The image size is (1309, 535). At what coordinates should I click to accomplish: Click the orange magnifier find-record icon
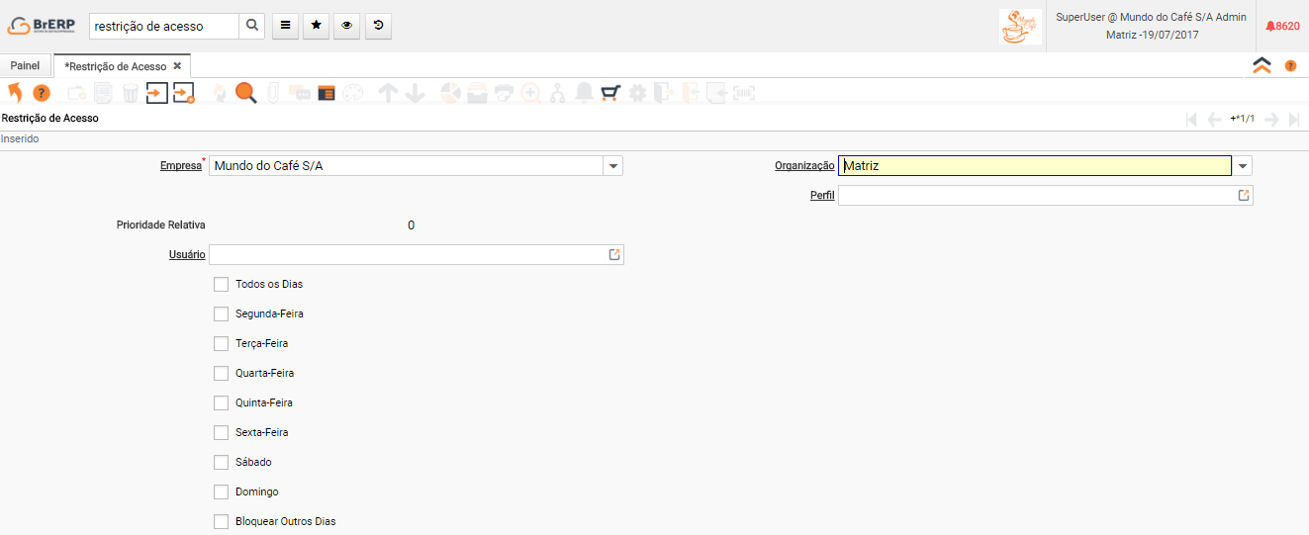(x=245, y=93)
